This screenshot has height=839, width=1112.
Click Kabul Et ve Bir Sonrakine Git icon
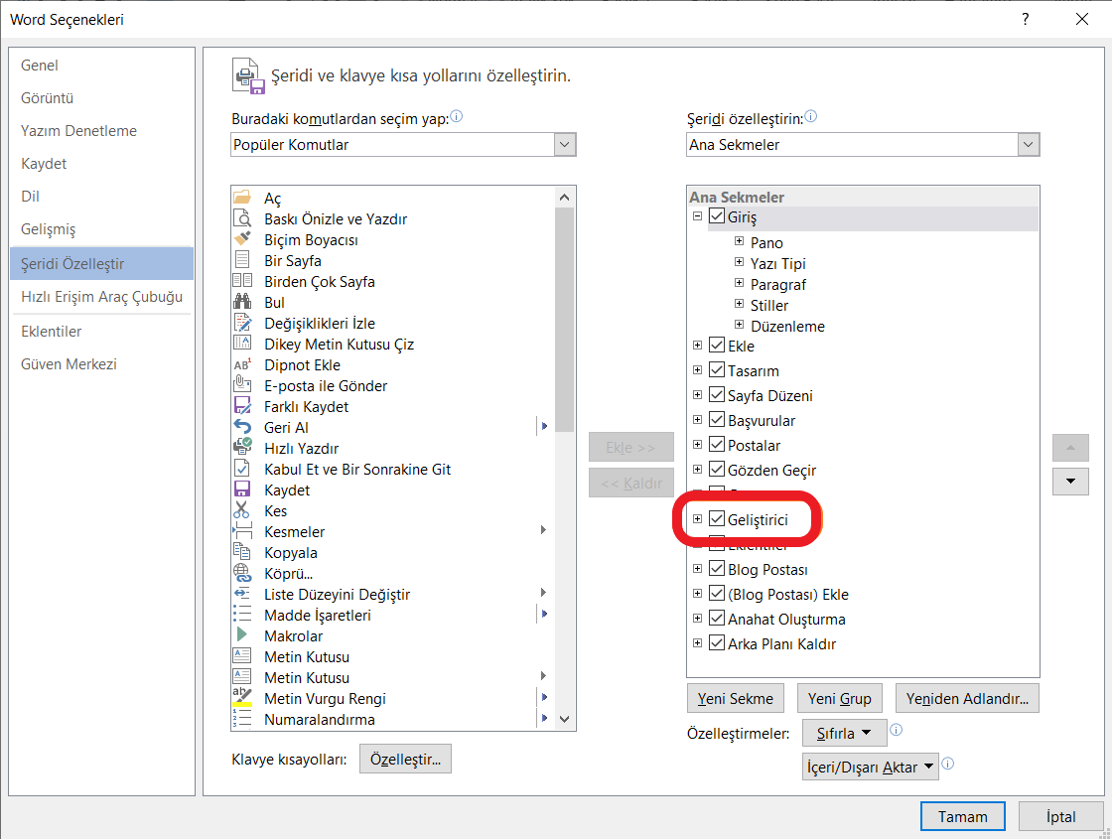pyautogui.click(x=242, y=469)
